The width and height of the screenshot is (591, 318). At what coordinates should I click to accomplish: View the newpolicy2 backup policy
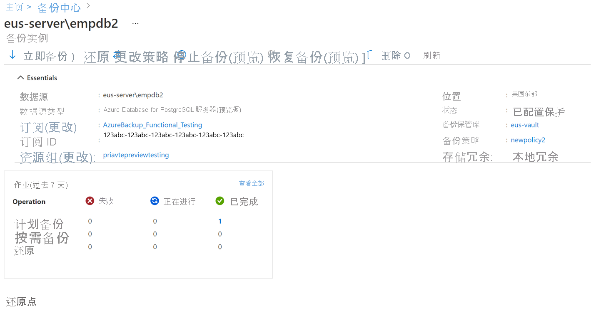click(528, 140)
